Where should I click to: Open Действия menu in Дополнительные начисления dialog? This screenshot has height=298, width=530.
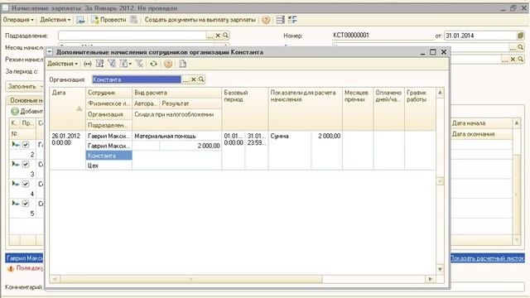tap(63, 64)
